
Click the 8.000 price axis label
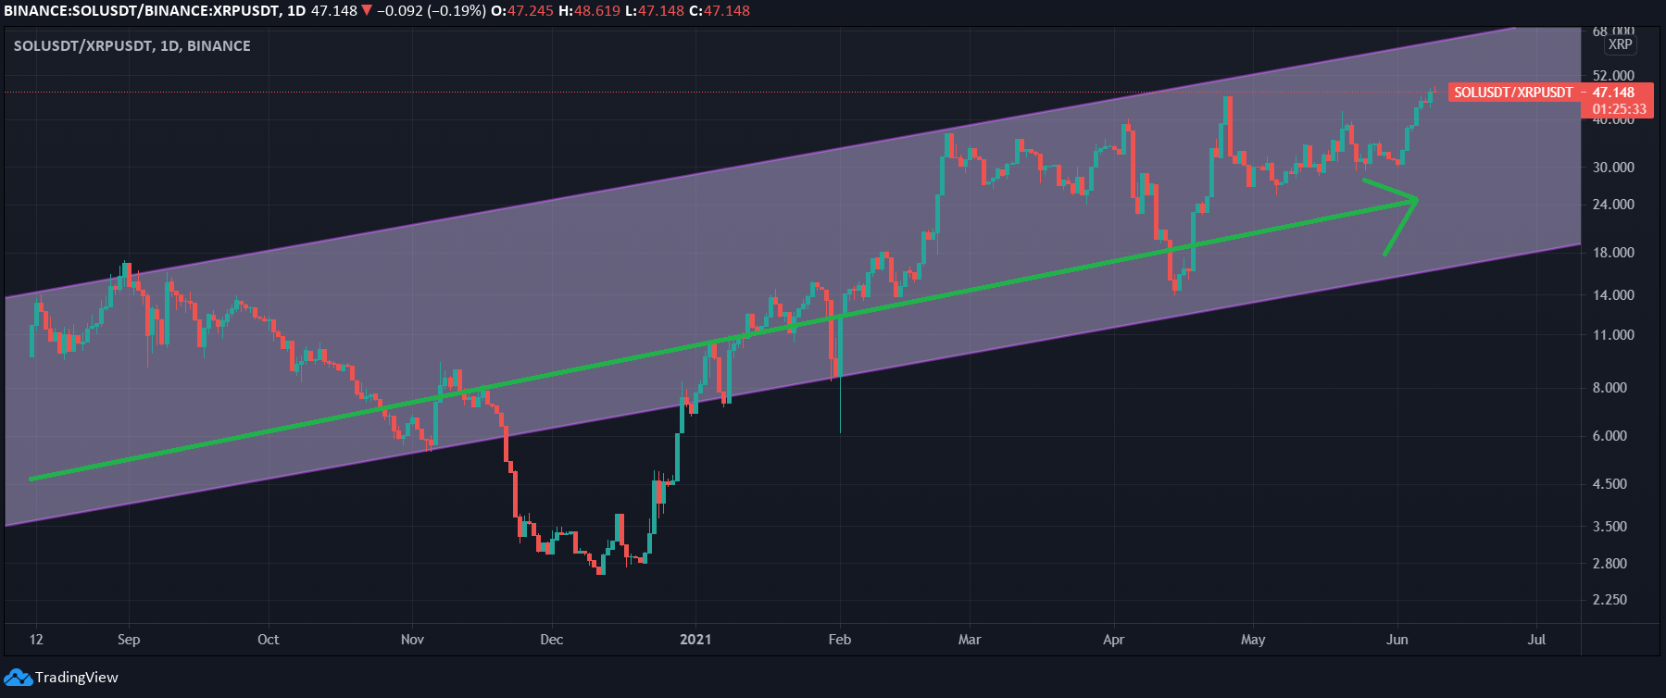tap(1610, 388)
